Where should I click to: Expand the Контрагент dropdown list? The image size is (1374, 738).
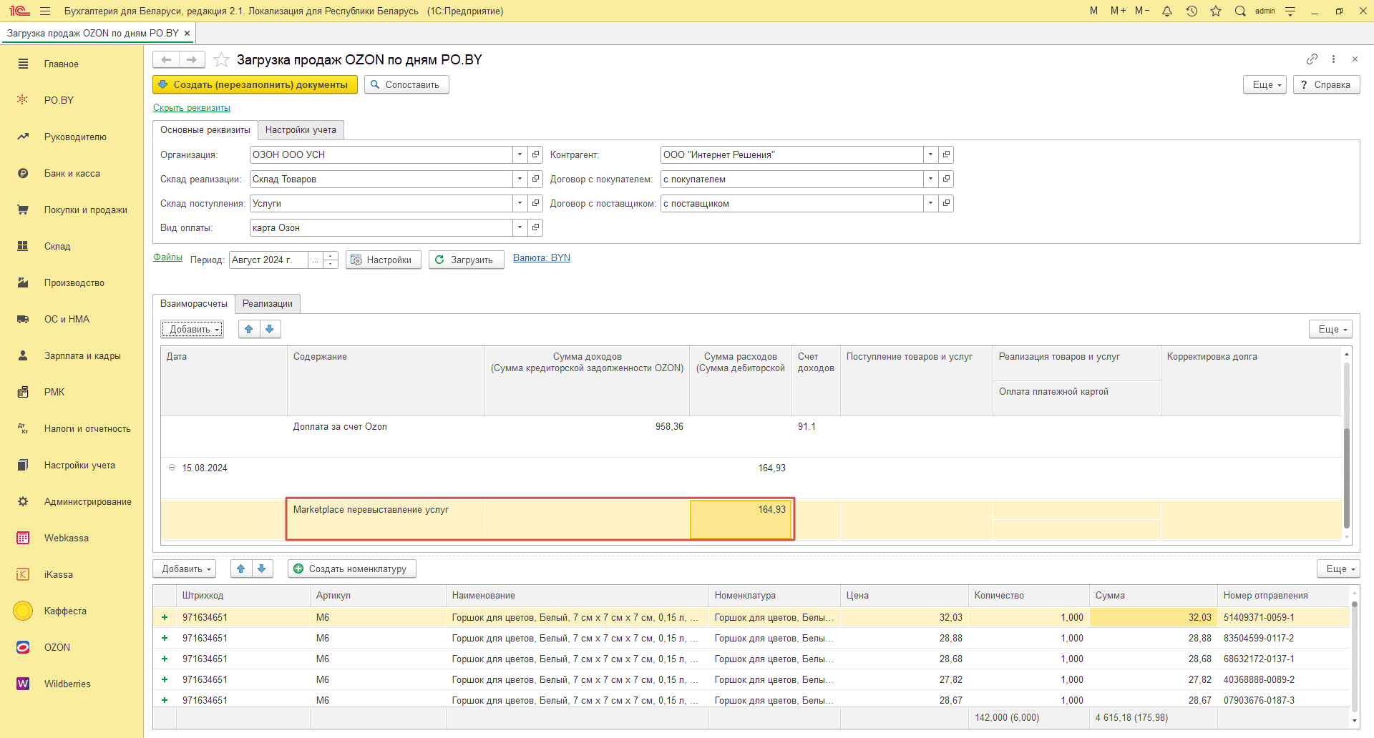pyautogui.click(x=931, y=154)
